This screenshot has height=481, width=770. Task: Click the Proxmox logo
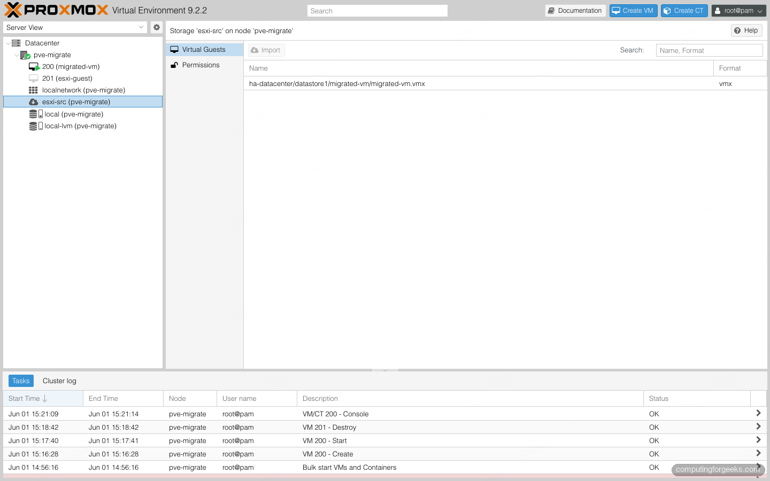coord(56,10)
